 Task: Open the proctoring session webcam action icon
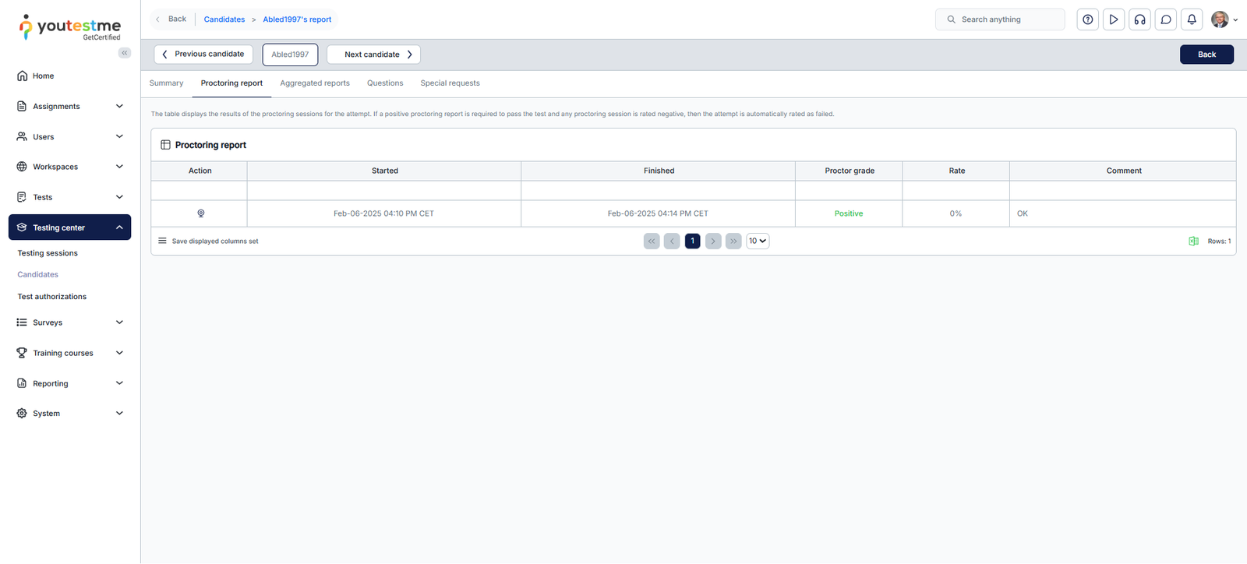[x=200, y=213]
